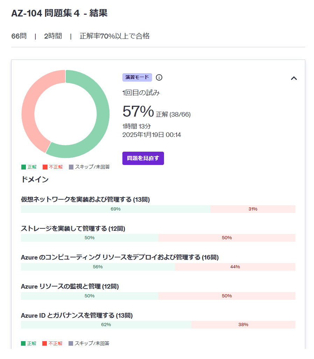Click the heading ストレージを実装して管理する (12問)
The image size is (314, 359).
tap(73, 228)
